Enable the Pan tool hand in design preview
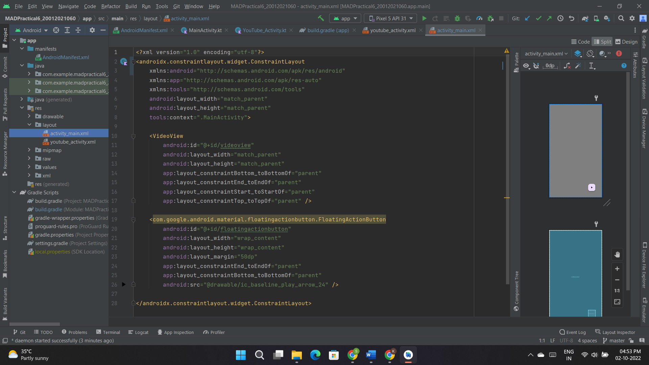The width and height of the screenshot is (649, 365). click(x=618, y=254)
